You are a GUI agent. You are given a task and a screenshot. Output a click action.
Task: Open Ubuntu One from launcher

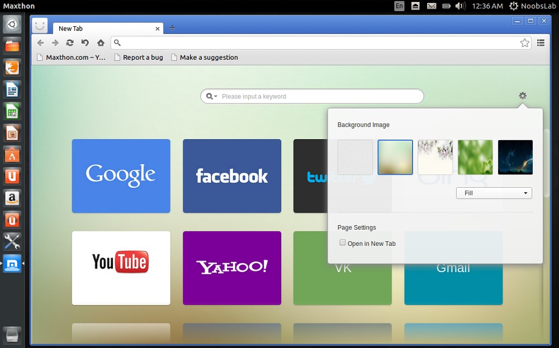click(x=12, y=177)
